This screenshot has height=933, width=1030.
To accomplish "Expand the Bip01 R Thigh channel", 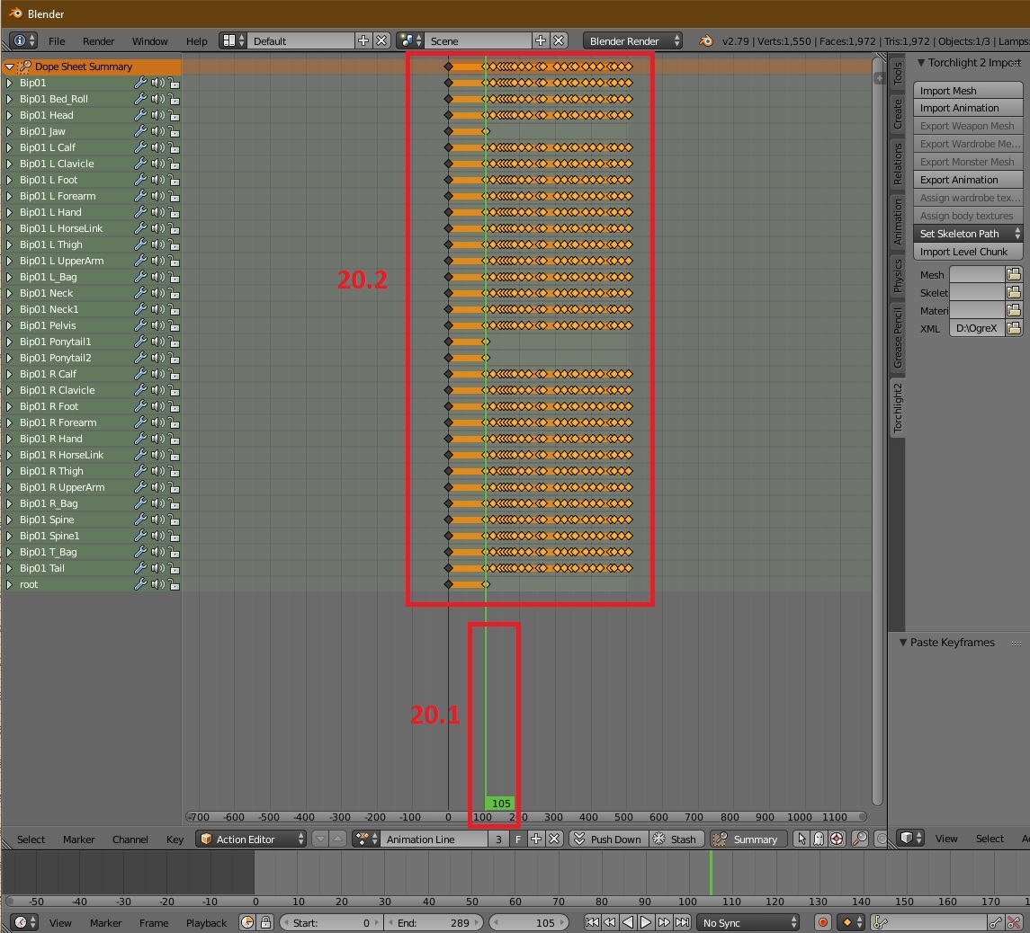I will 9,471.
